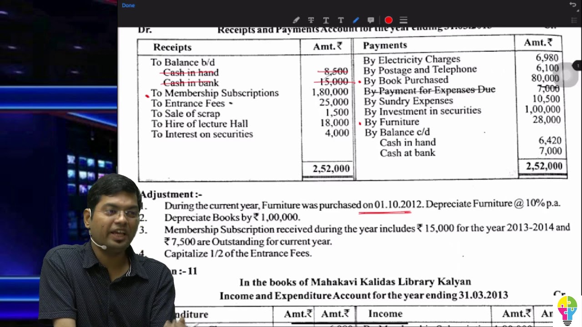
Task: Select the highlighter tool in annotation toolbar
Action: (296, 20)
